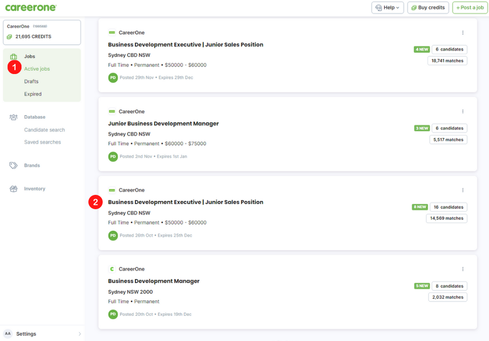Open options menu for job posted 29th Nov
This screenshot has height=341, width=489.
(463, 32)
